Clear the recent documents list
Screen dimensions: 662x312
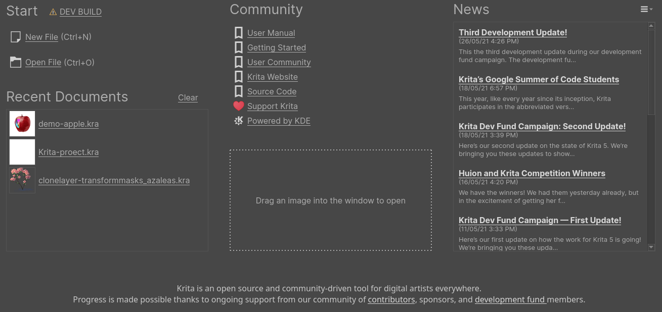pos(188,98)
